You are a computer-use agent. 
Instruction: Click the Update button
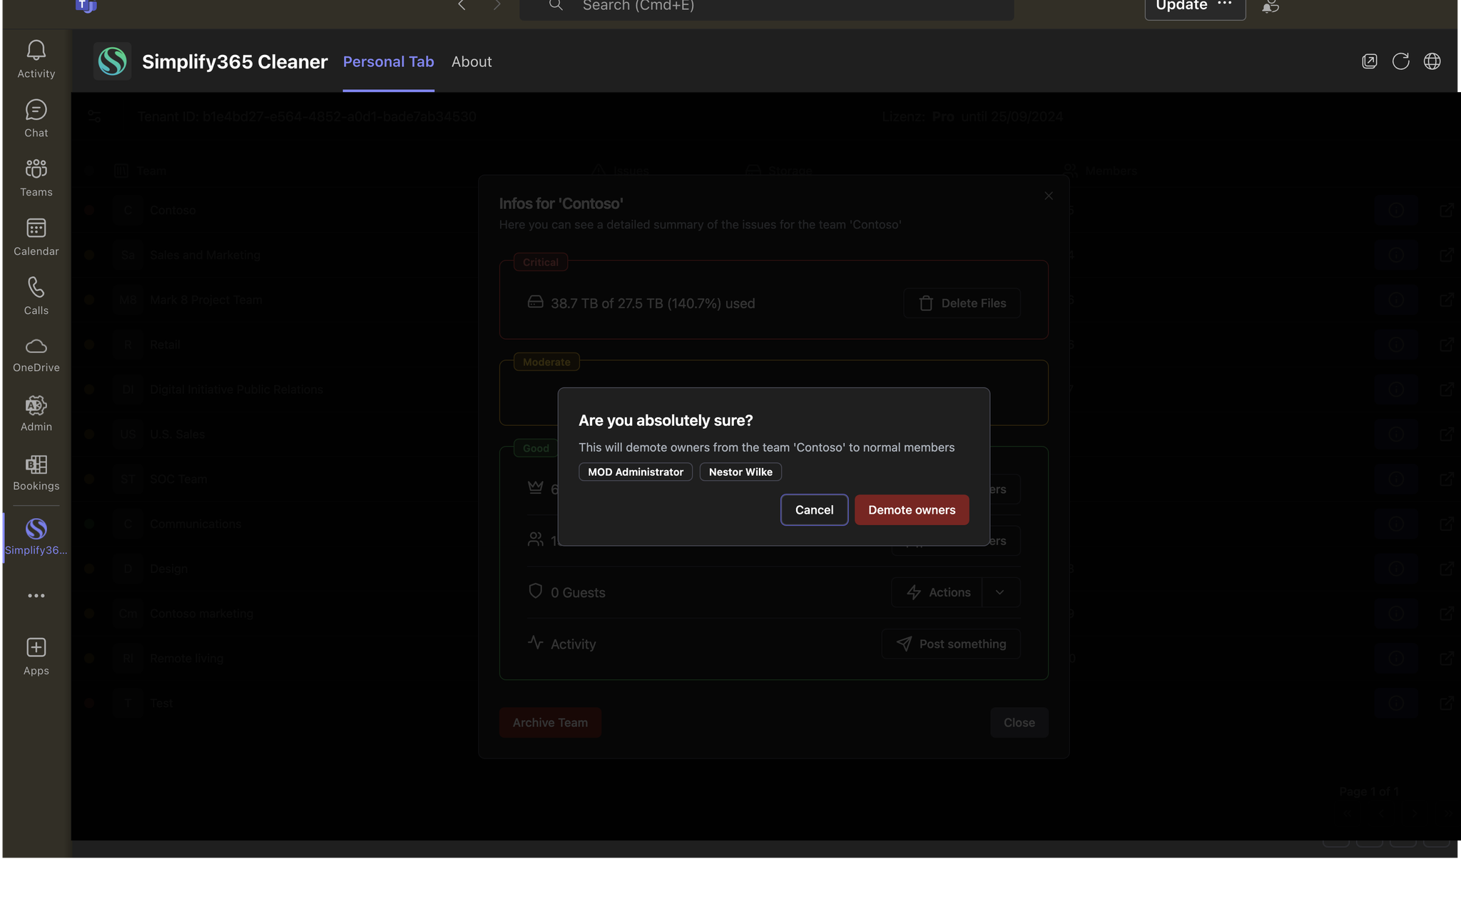point(1181,6)
